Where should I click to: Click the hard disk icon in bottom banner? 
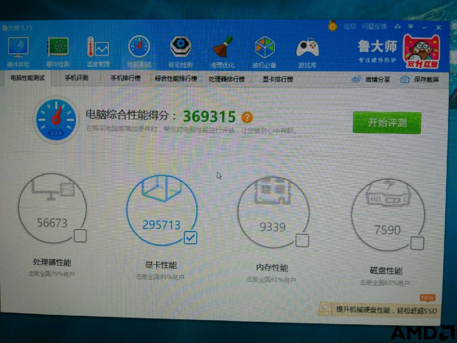(325, 309)
